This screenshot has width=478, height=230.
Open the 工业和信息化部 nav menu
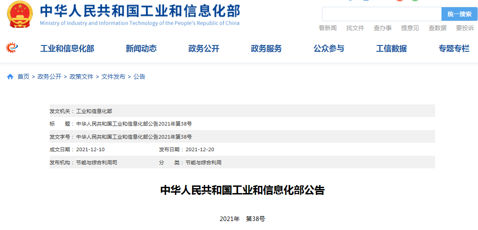[x=67, y=49]
